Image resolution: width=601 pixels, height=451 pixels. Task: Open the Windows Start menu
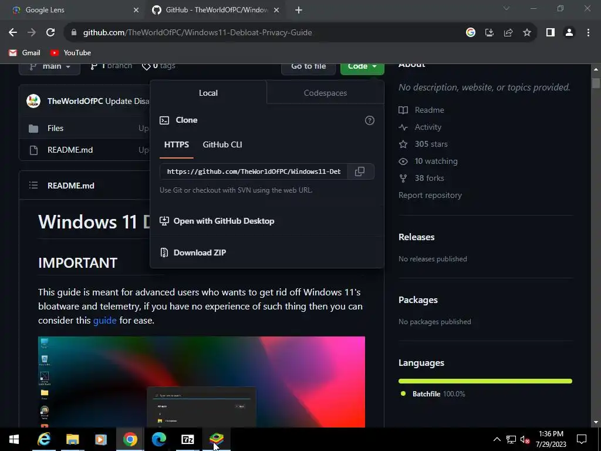pos(14,439)
